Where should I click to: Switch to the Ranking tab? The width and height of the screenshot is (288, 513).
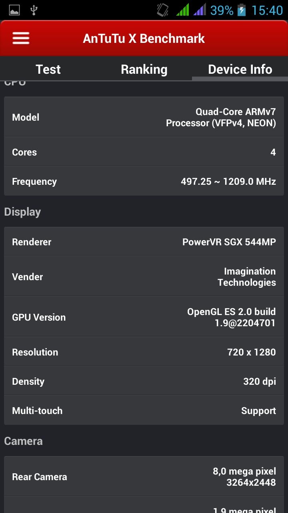point(144,69)
